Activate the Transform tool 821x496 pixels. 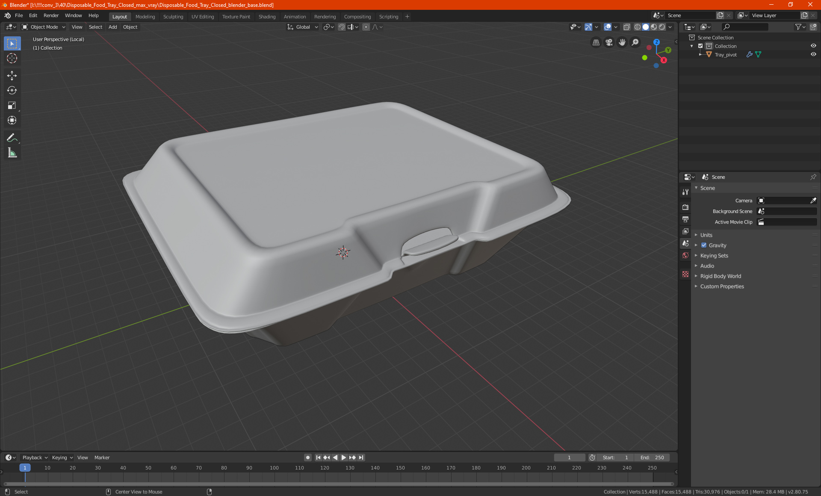coord(12,120)
